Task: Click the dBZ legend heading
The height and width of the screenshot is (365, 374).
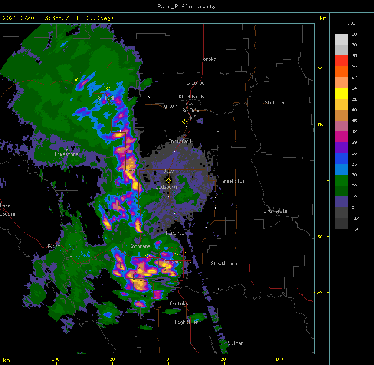Action: coord(351,23)
